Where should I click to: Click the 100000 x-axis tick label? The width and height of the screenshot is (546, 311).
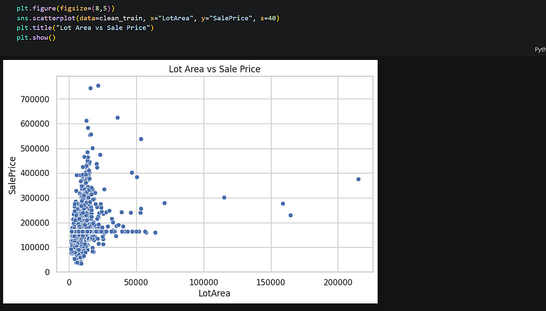pos(203,283)
